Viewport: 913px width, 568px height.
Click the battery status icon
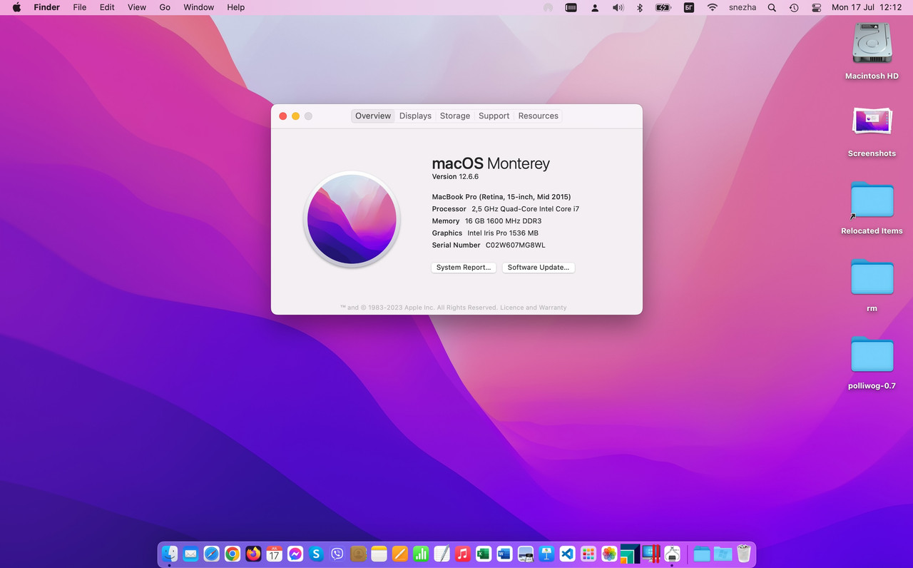coord(663,7)
